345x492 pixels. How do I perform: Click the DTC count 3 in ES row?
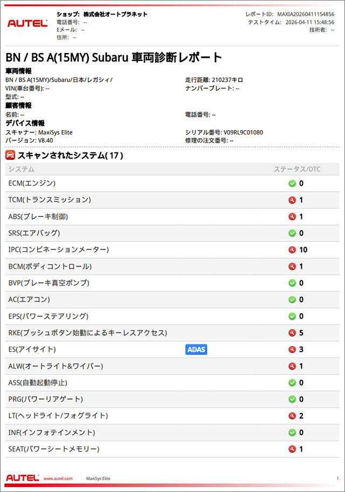(x=301, y=349)
